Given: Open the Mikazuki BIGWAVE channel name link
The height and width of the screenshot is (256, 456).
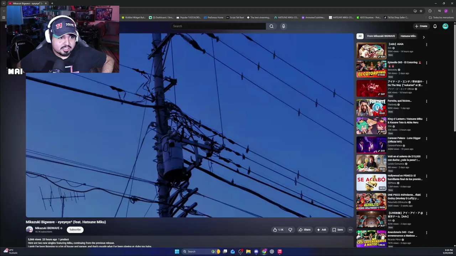Looking at the screenshot, I should coord(47,228).
